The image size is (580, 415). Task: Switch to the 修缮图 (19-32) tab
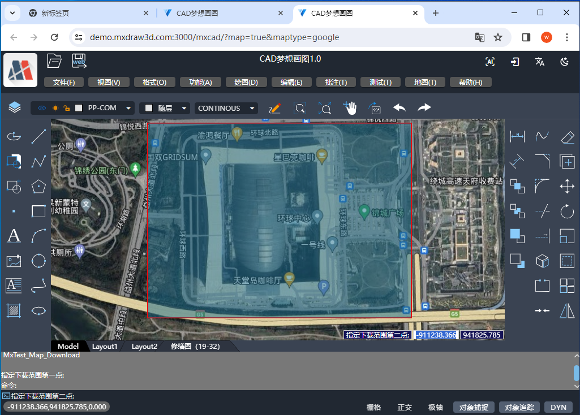[195, 346]
